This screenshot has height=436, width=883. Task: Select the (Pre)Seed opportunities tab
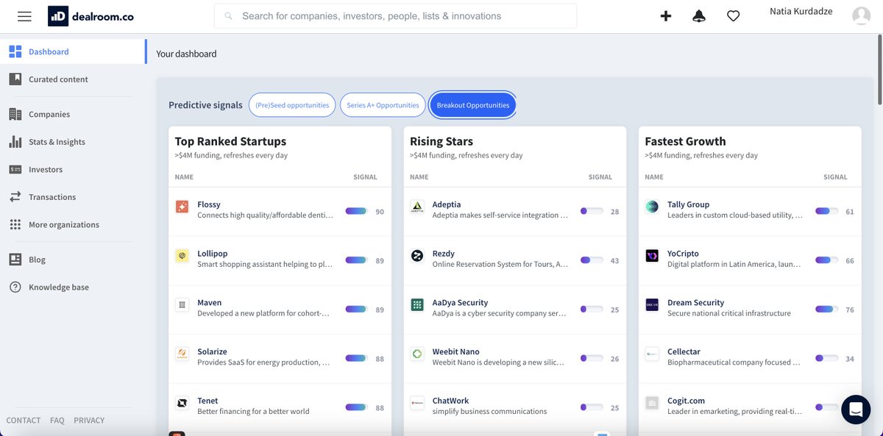292,105
